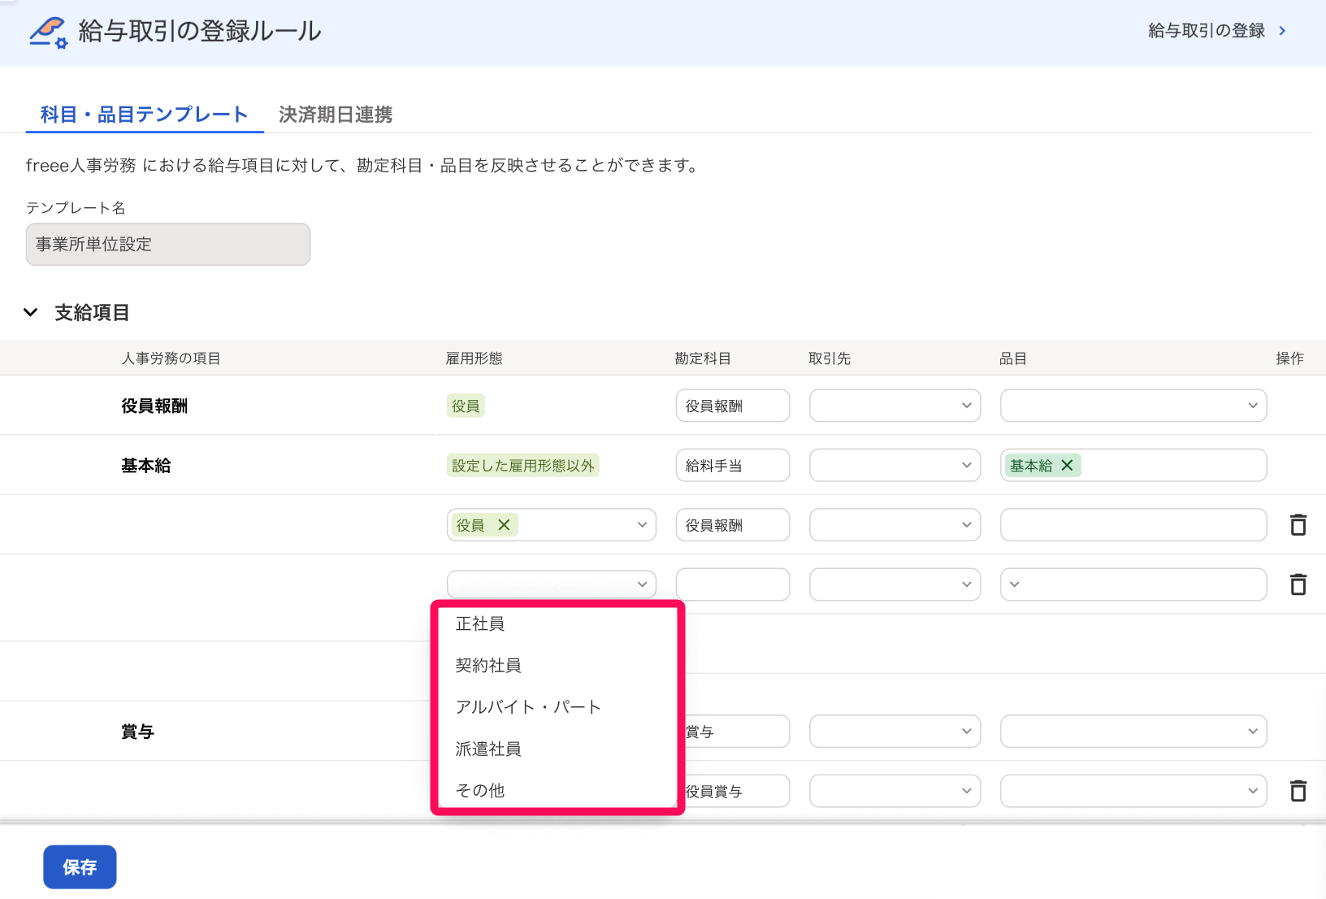The image size is (1326, 899).
Task: Click the empty 品目 field in 役員 tag row
Action: (1133, 525)
